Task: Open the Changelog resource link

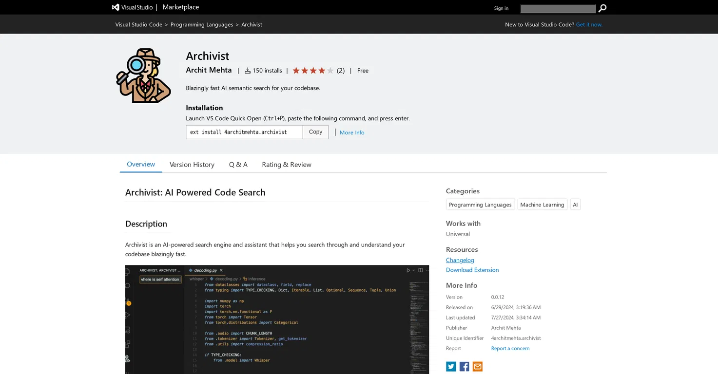Action: [x=460, y=260]
